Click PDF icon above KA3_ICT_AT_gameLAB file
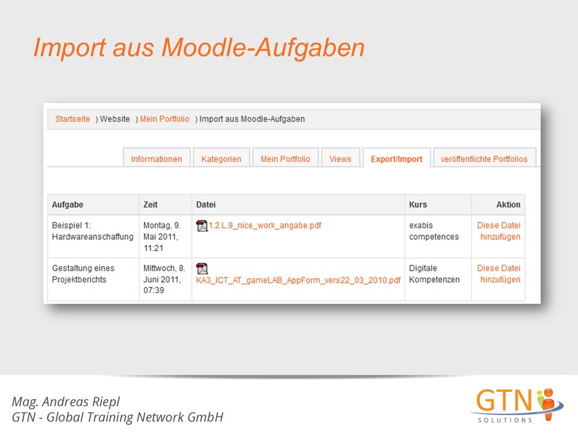The width and height of the screenshot is (578, 434). click(x=202, y=268)
